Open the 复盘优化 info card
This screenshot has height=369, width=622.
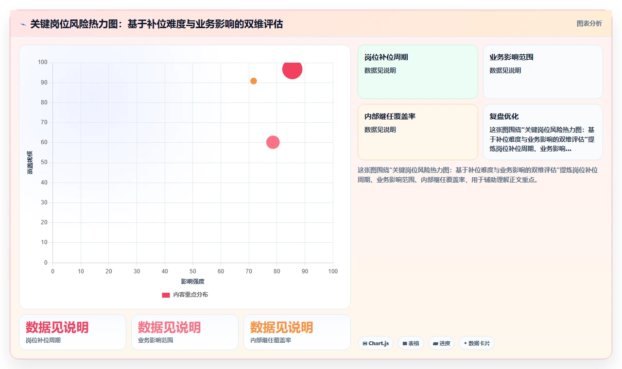click(543, 132)
